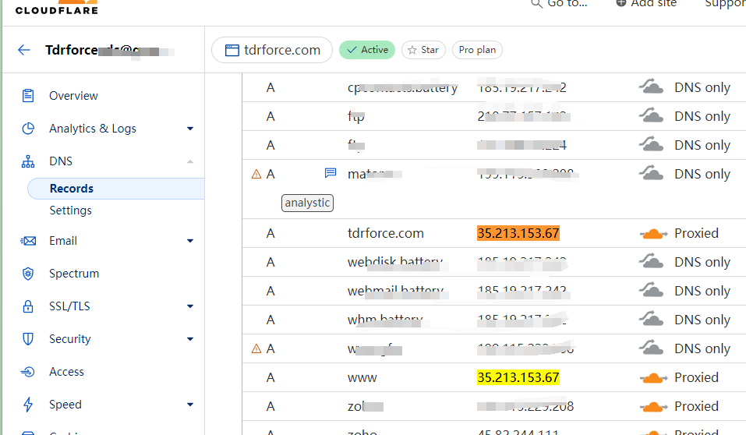Expand the Email dropdown arrow

tap(189, 241)
